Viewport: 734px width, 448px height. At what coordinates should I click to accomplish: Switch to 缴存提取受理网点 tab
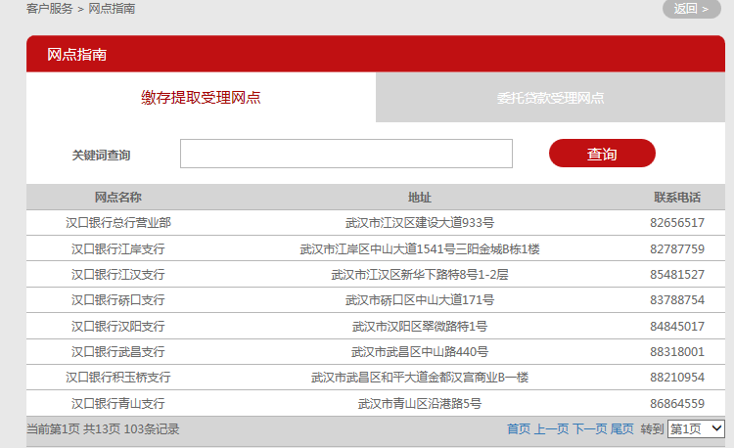(202, 97)
